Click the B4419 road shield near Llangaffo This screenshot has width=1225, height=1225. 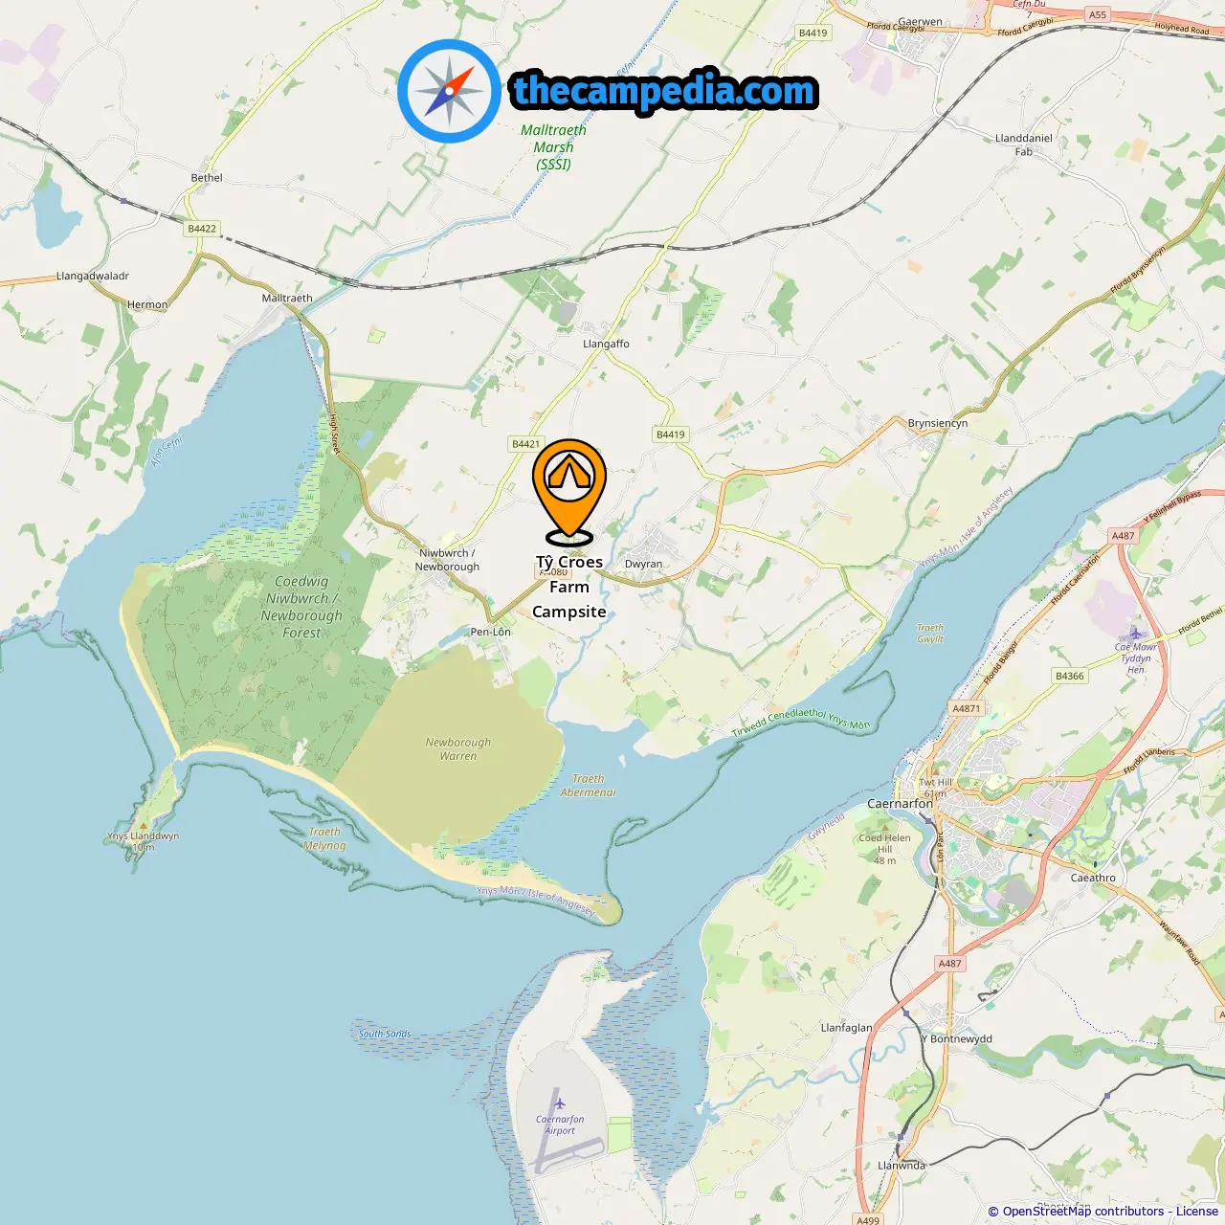click(x=671, y=434)
